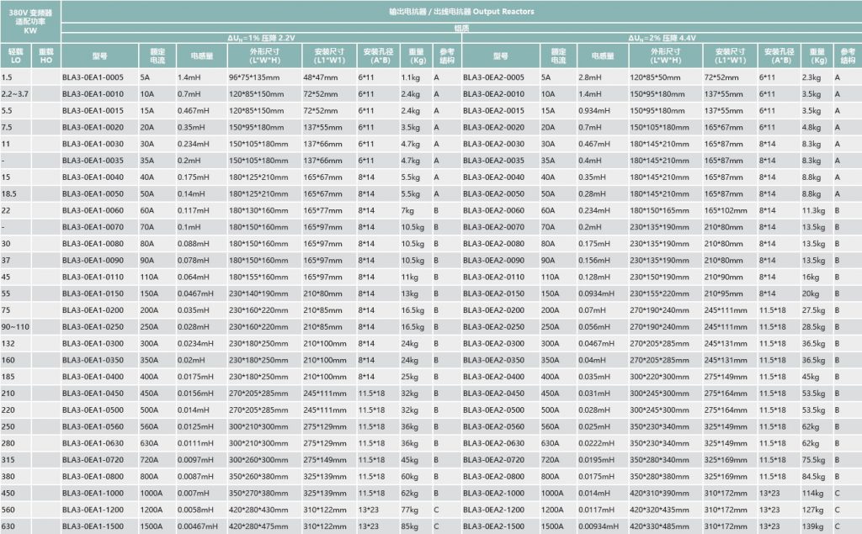Select the '轻载 LO' column header
Viewport: 862px width, 534px height.
15,56
